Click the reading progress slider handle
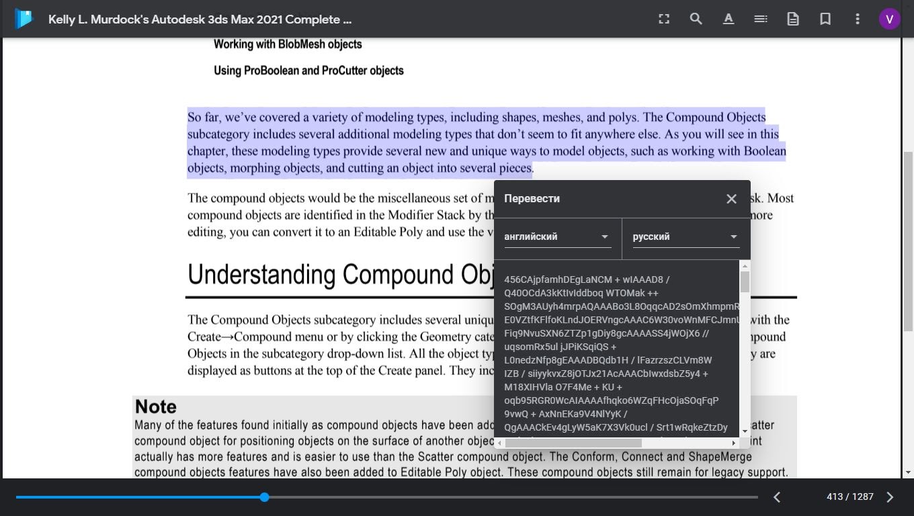 [x=265, y=497]
